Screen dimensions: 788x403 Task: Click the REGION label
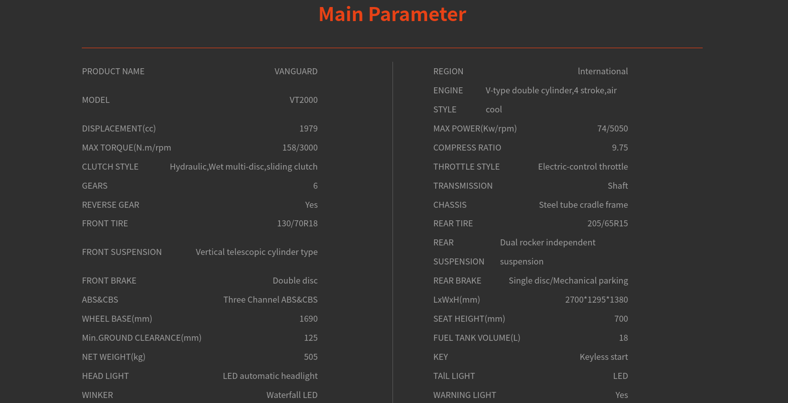click(x=448, y=71)
